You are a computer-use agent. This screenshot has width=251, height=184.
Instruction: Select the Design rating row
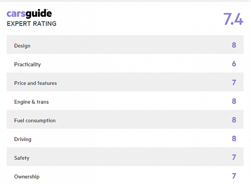[125, 44]
